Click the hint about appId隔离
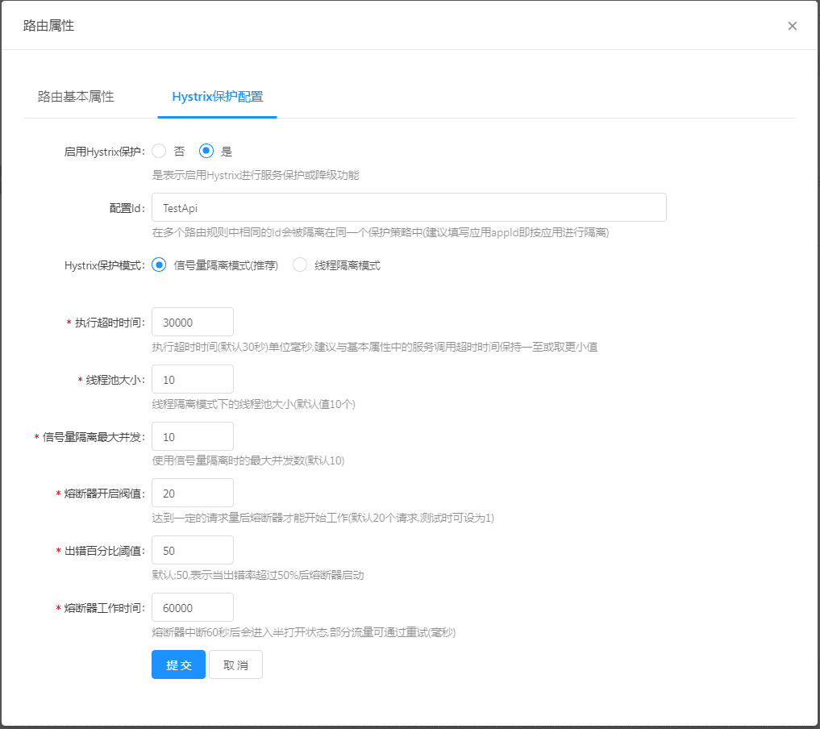 381,232
